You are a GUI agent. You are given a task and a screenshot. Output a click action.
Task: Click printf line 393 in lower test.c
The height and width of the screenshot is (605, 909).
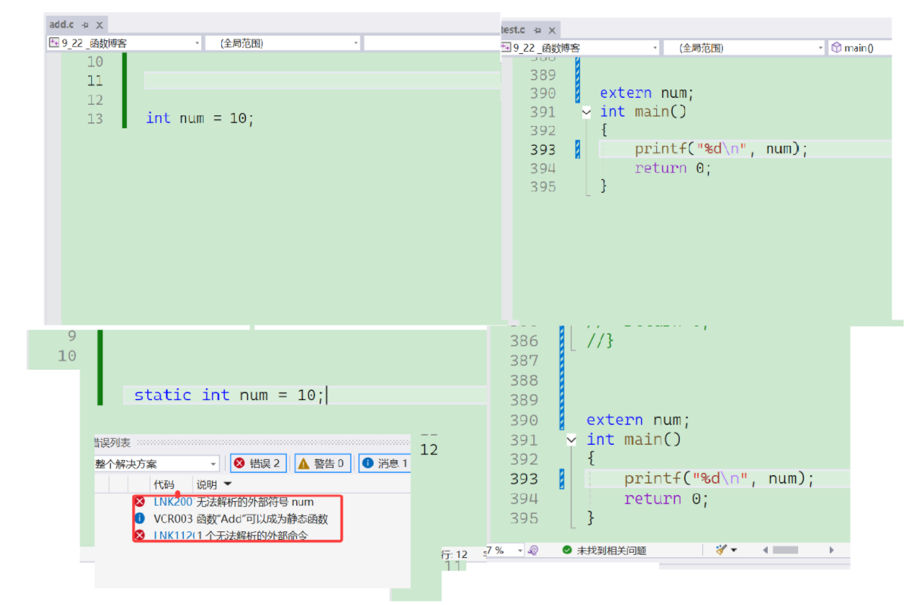coord(719,479)
